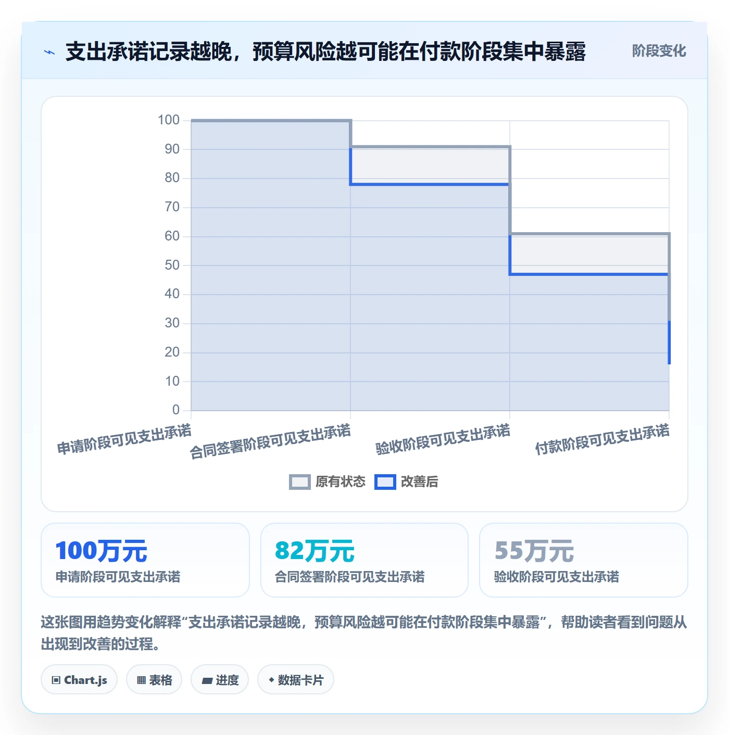Viewport: 729px width, 735px height.
Task: Click the lightning icon beside the title
Action: pyautogui.click(x=49, y=52)
